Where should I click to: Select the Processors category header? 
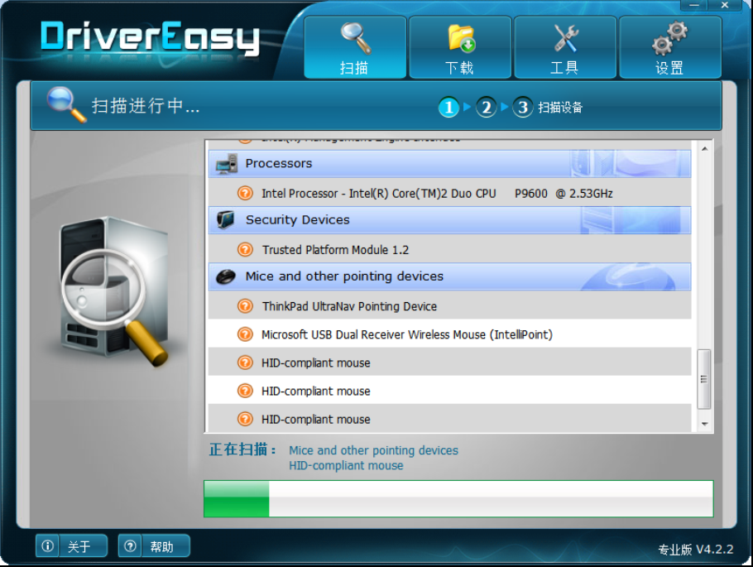(x=449, y=164)
